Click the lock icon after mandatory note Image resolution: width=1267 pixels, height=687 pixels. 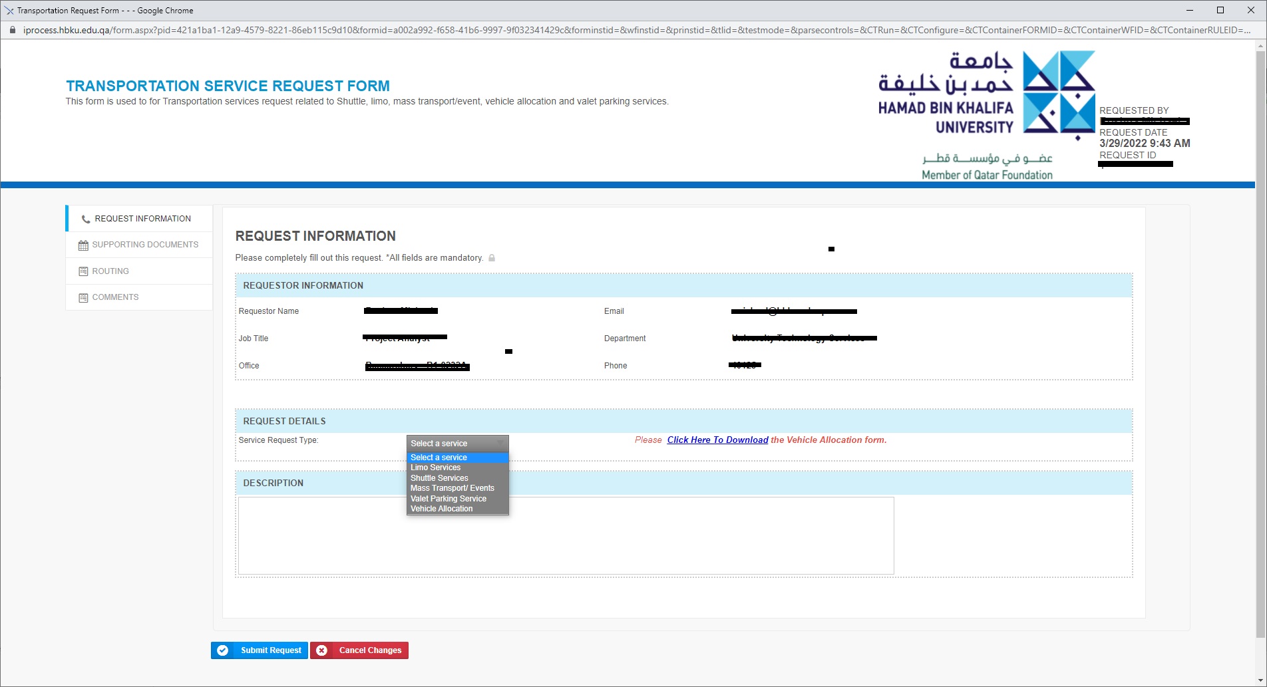(x=492, y=258)
